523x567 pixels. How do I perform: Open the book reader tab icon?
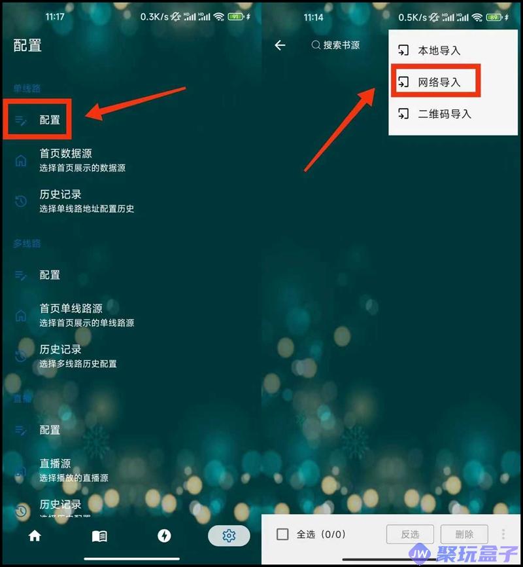[99, 536]
